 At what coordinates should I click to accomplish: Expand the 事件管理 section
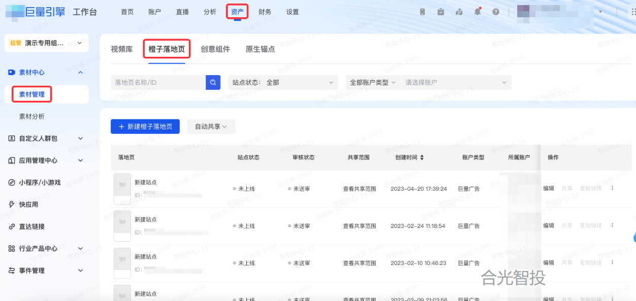click(x=80, y=271)
